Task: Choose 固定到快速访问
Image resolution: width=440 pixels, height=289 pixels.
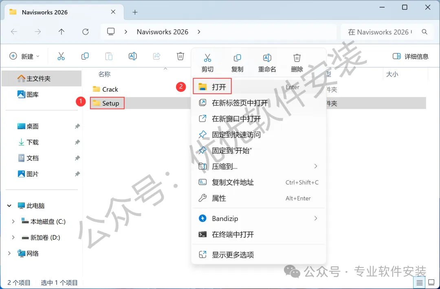Action: [x=258, y=135]
